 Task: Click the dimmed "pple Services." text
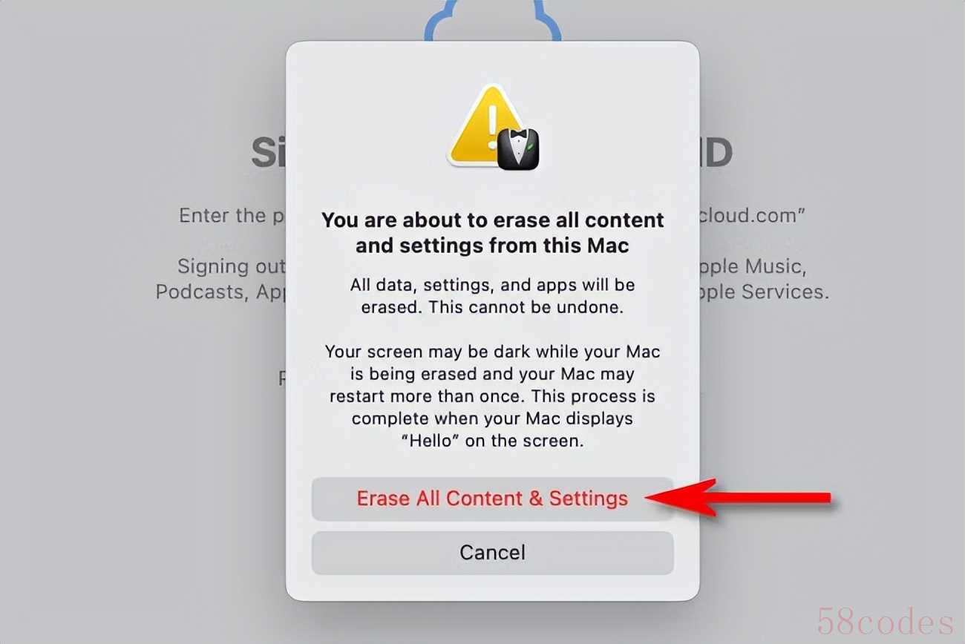763,292
